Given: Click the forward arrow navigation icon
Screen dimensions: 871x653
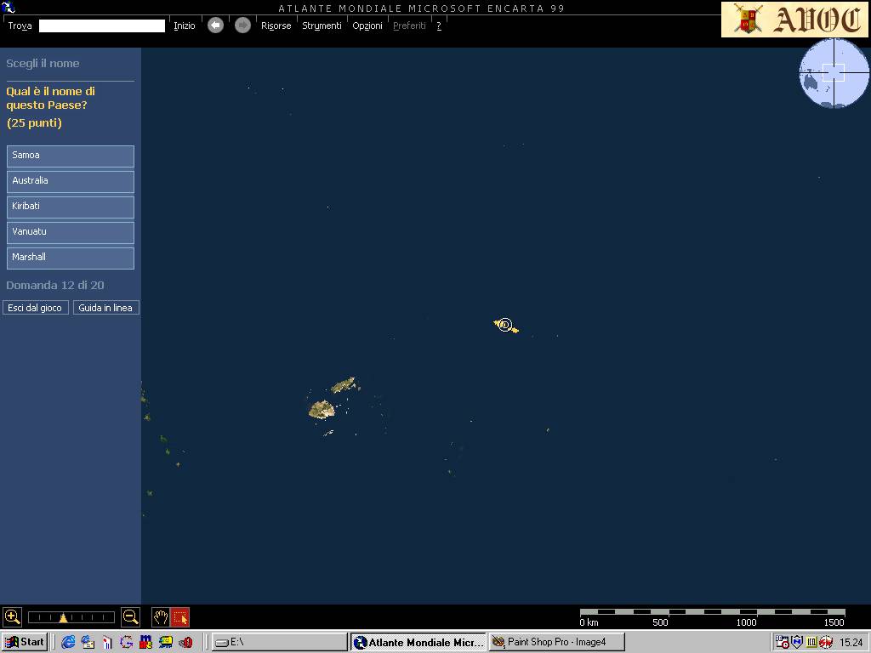Looking at the screenshot, I should tap(242, 26).
